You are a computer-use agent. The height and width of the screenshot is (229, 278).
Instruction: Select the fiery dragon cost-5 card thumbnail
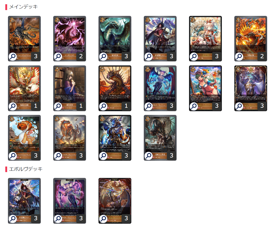251,39
